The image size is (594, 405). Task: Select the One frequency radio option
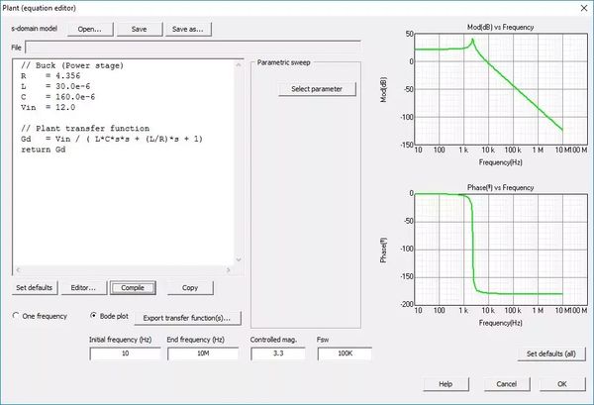click(16, 317)
